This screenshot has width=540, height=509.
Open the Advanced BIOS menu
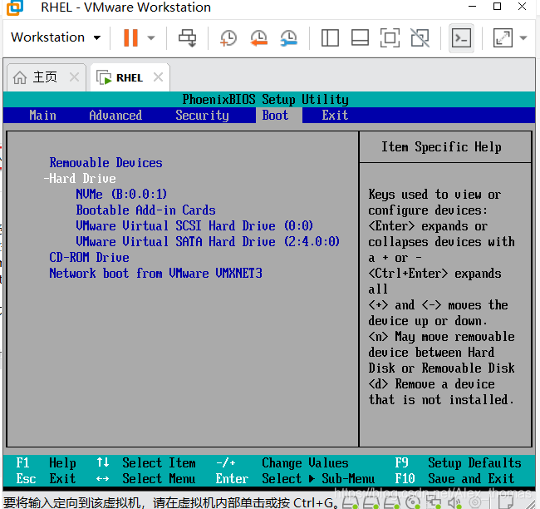(115, 115)
